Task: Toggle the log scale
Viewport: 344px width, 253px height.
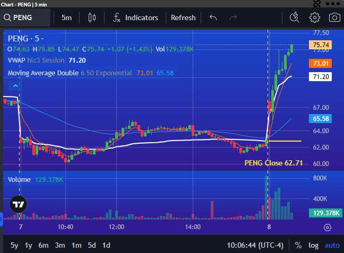Action: (x=314, y=245)
